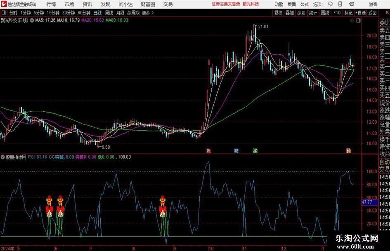This screenshot has width=390, height=251.
Task: Expand the 更多 periods chevron
Action: click(152, 13)
